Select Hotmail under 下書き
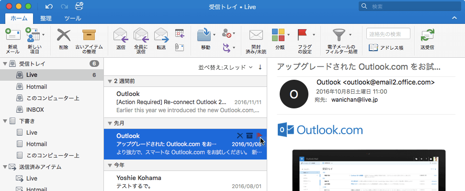The height and width of the screenshot is (191, 465). click(52, 144)
